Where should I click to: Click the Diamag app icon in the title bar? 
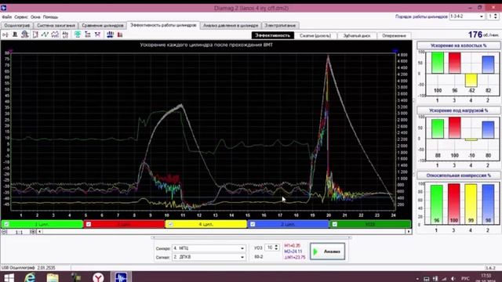point(3,8)
